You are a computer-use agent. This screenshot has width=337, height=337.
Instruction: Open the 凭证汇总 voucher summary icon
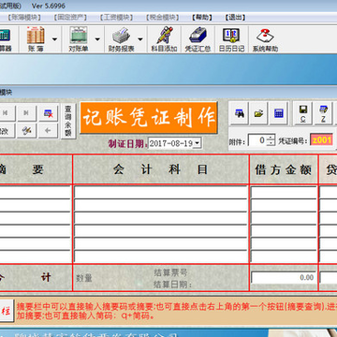pyautogui.click(x=198, y=39)
